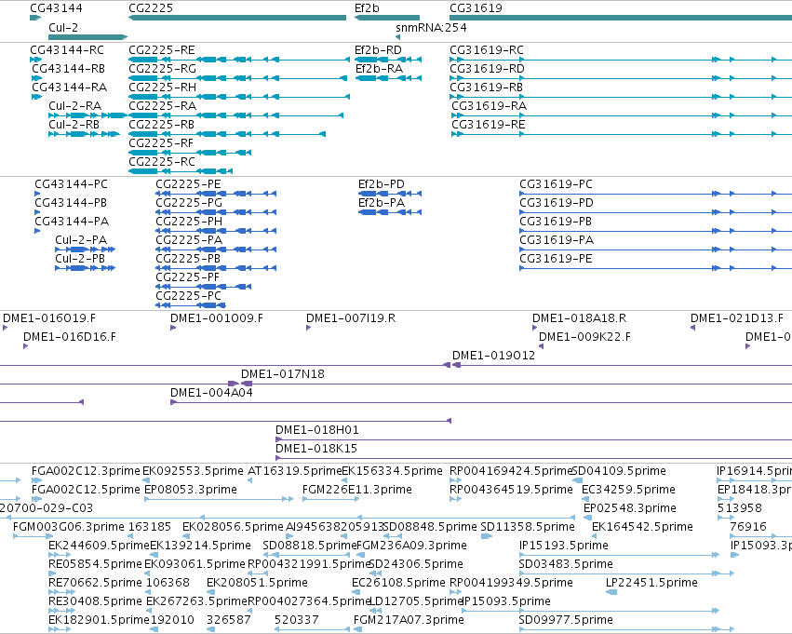Select protein Ef2b-PD label
The height and width of the screenshot is (634, 792).
click(x=382, y=184)
